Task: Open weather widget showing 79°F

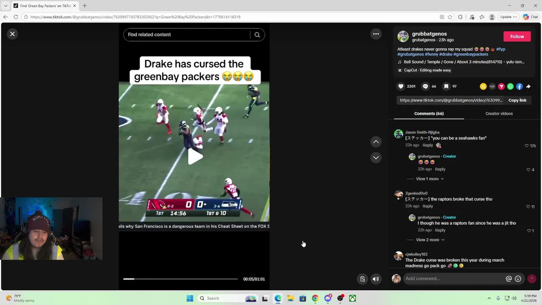Action: pyautogui.click(x=20, y=298)
